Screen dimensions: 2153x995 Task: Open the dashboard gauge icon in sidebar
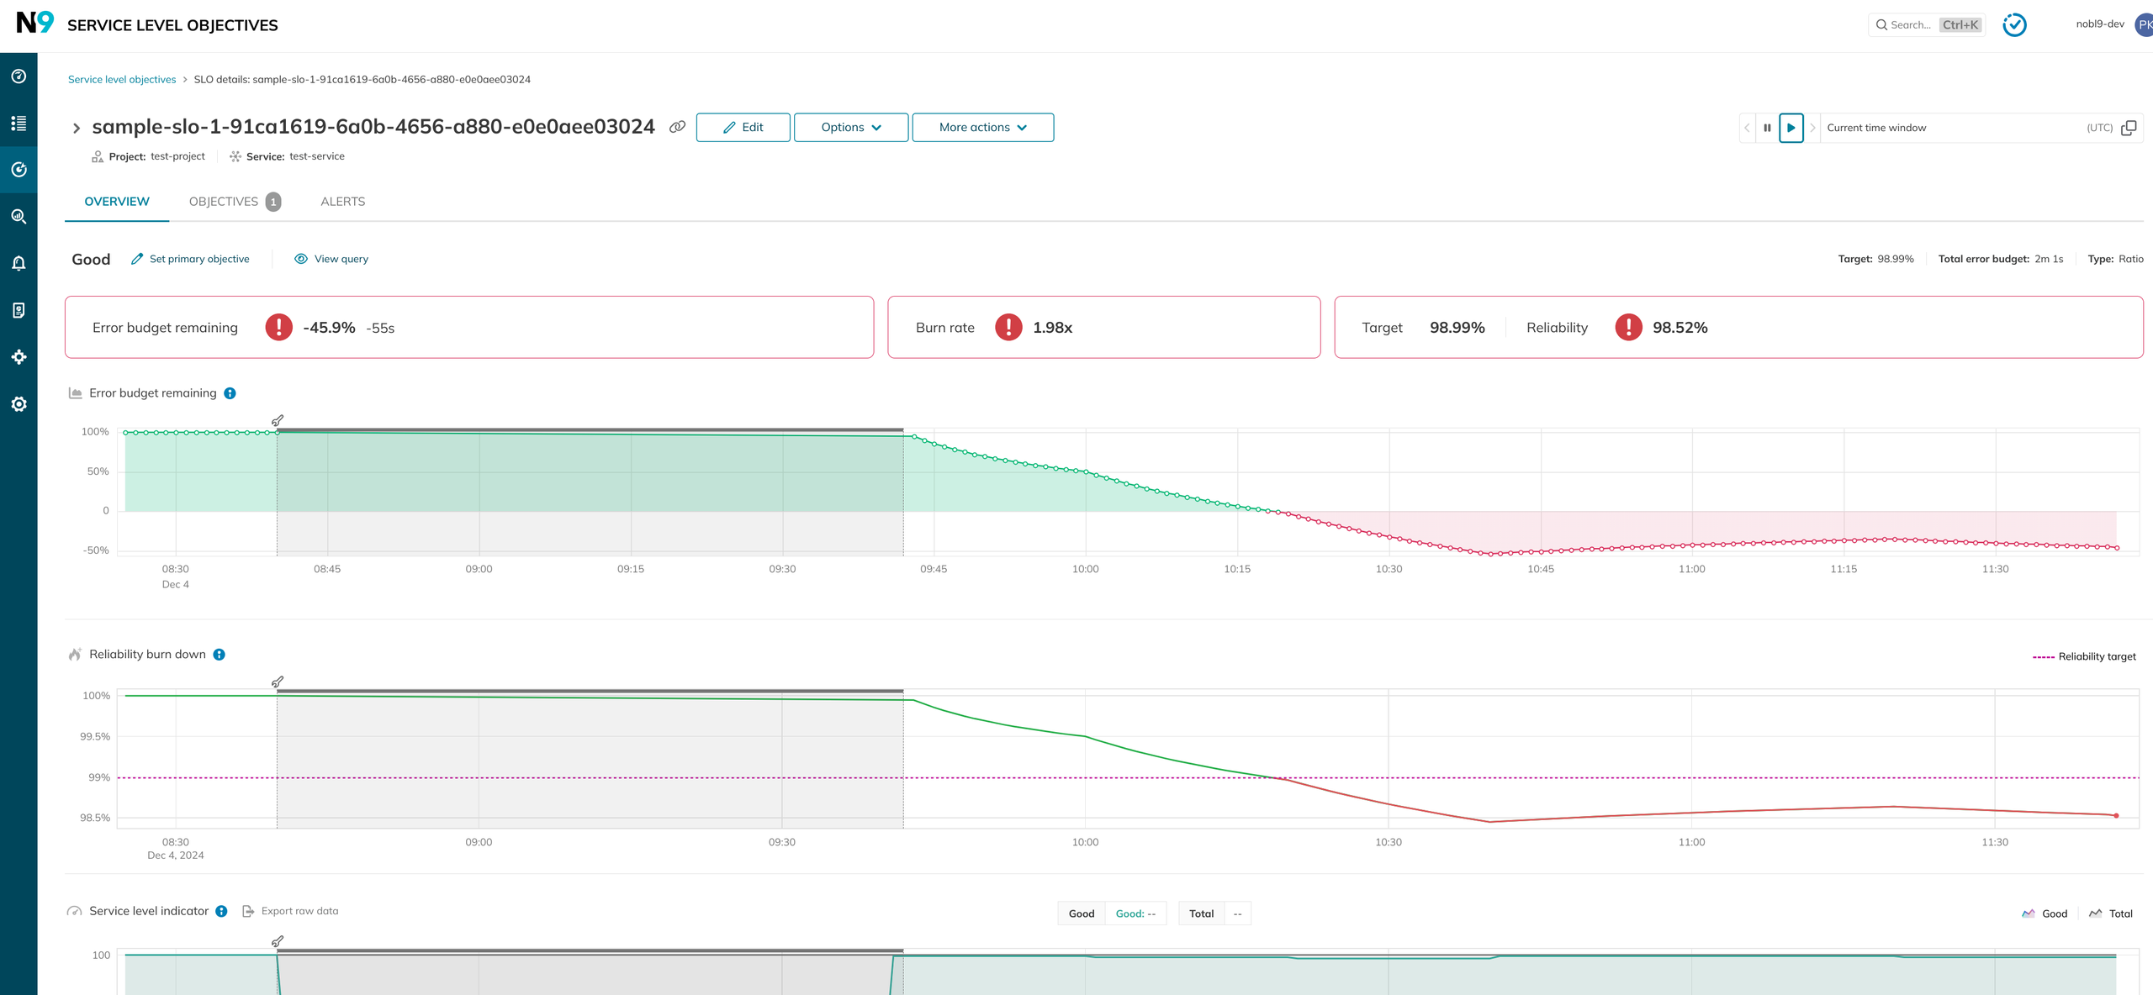point(19,76)
